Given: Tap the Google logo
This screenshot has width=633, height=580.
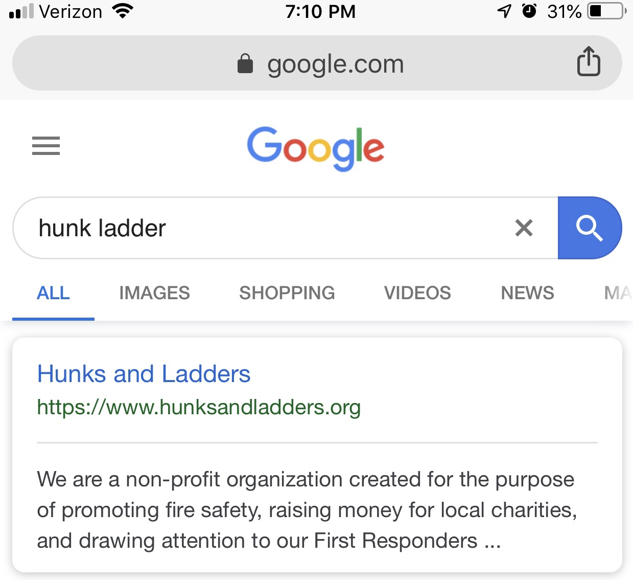Looking at the screenshot, I should tap(316, 148).
